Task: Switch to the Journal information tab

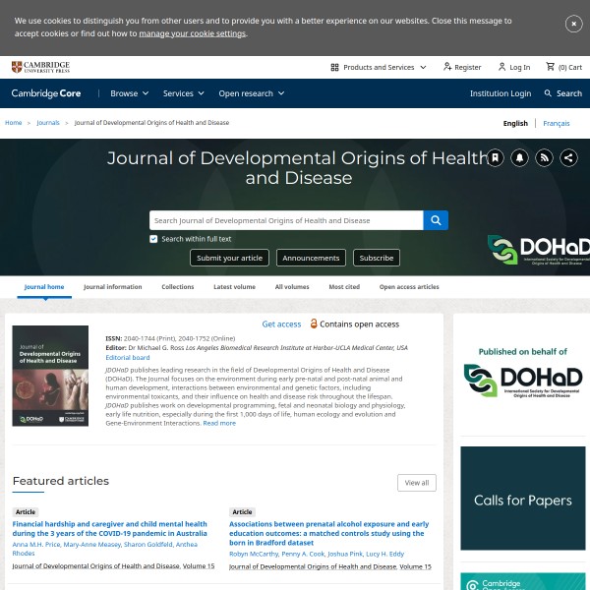Action: pos(112,287)
